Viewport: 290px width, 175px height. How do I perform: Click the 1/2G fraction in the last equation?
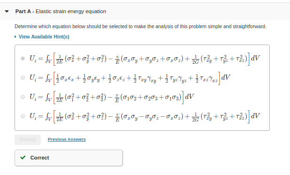tap(196, 117)
